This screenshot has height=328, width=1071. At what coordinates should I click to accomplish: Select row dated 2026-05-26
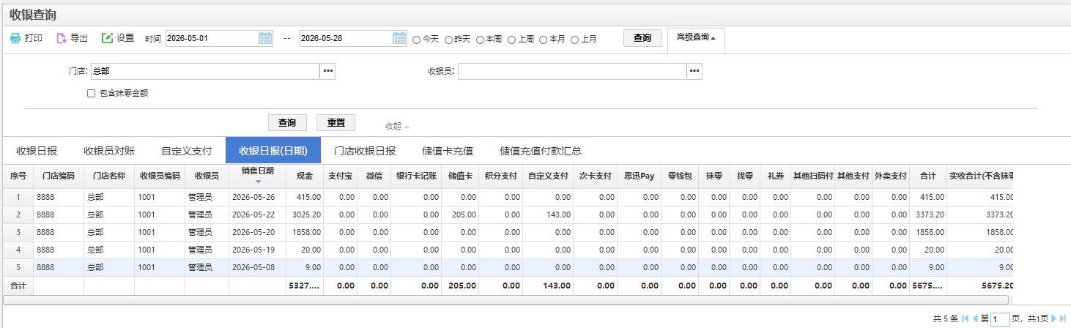point(508,197)
